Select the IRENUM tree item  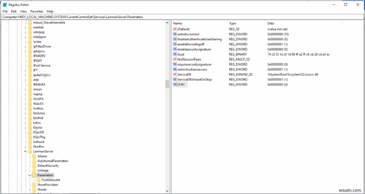[x=39, y=85]
